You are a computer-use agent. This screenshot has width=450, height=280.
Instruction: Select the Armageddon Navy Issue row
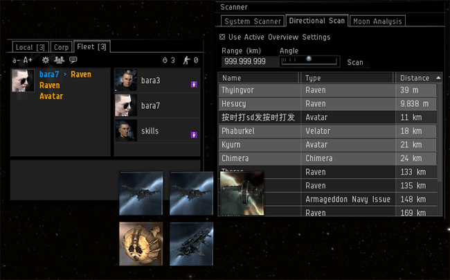click(x=327, y=200)
